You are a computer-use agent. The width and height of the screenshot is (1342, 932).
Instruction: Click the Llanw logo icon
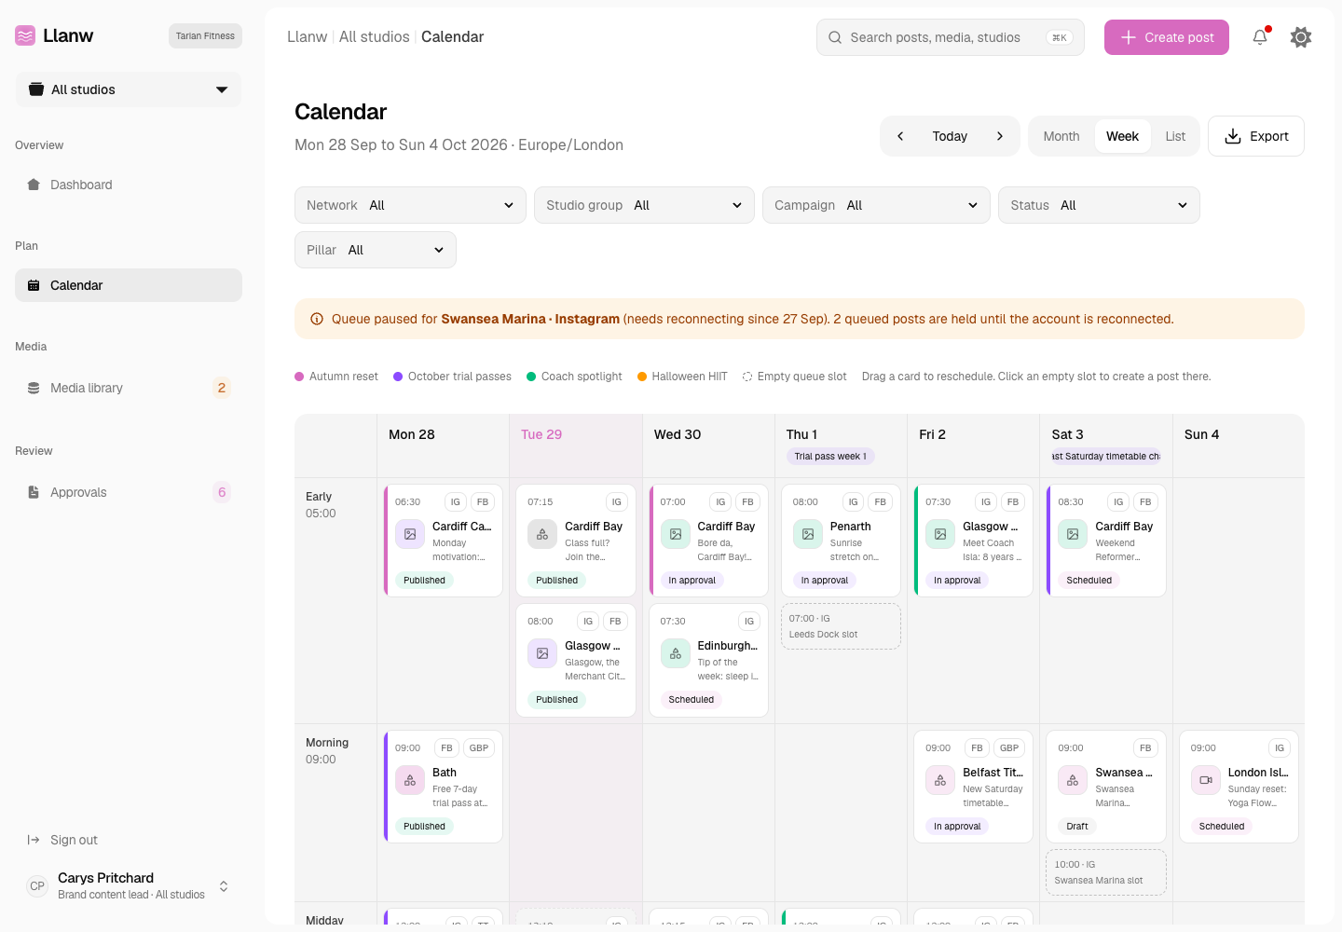tap(25, 35)
